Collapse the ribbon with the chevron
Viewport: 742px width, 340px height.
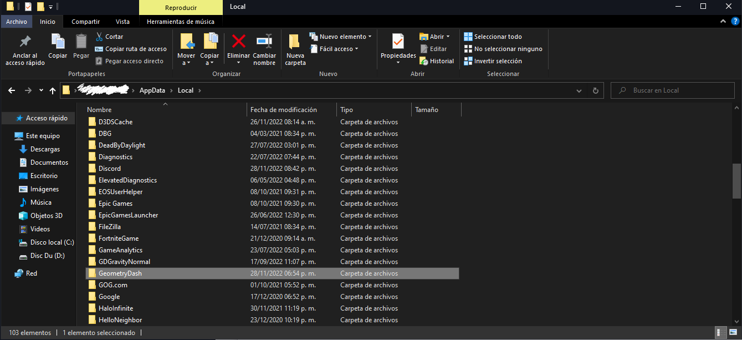point(722,21)
